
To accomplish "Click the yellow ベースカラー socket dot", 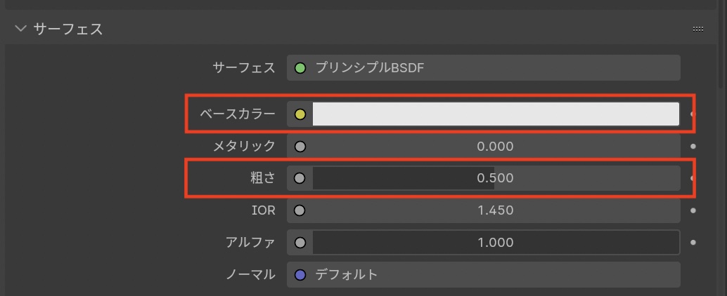I will click(300, 114).
